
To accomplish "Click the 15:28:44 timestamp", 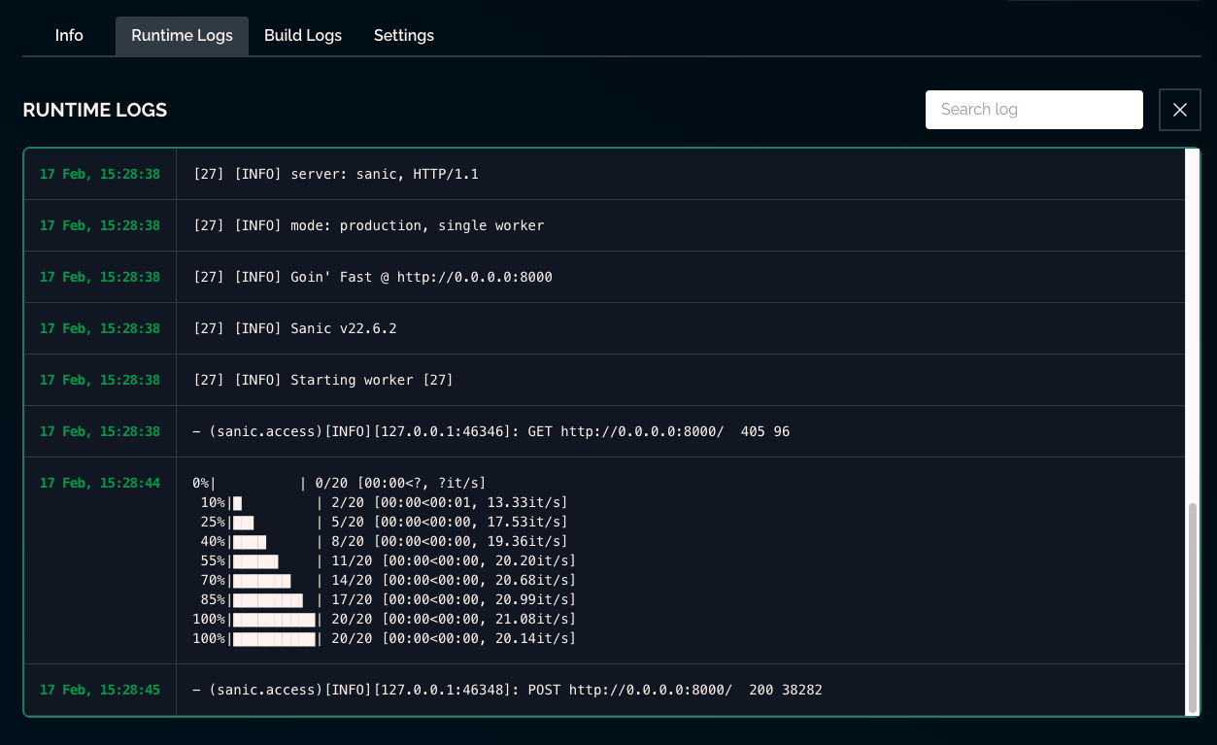I will (99, 483).
